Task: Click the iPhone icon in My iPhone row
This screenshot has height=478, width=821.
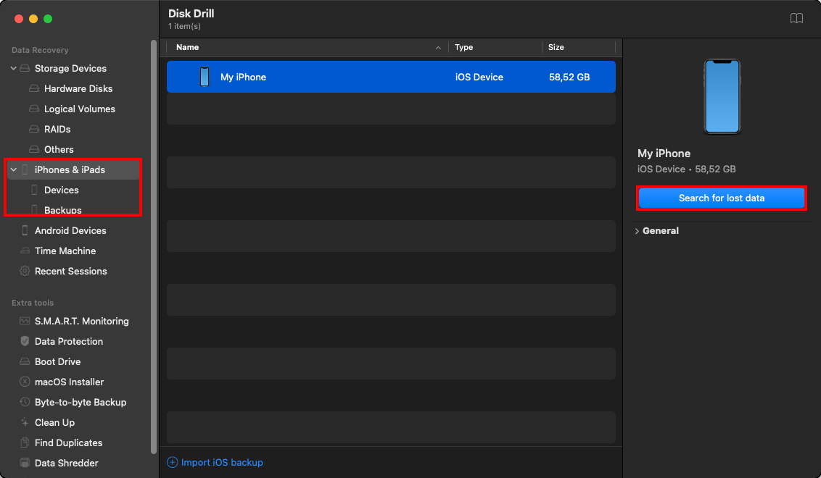Action: pos(205,77)
